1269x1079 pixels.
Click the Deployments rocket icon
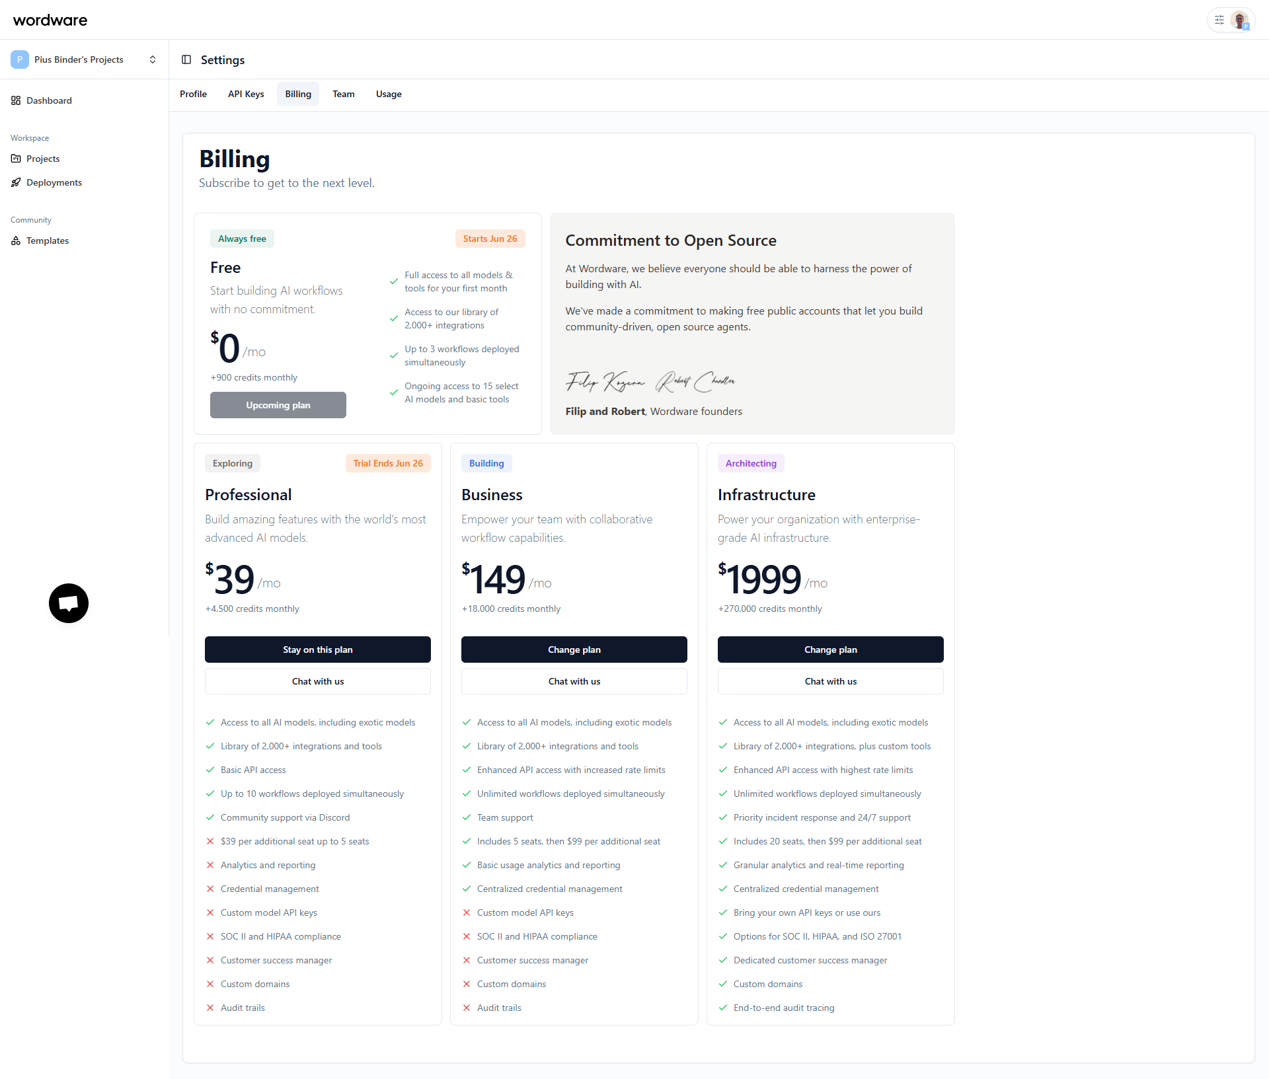click(16, 182)
